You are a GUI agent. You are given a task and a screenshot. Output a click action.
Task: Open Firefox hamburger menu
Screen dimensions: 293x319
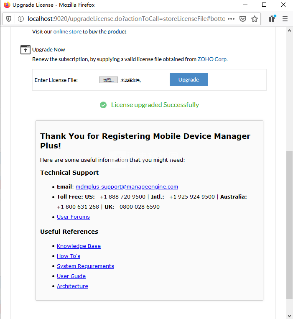(x=285, y=19)
